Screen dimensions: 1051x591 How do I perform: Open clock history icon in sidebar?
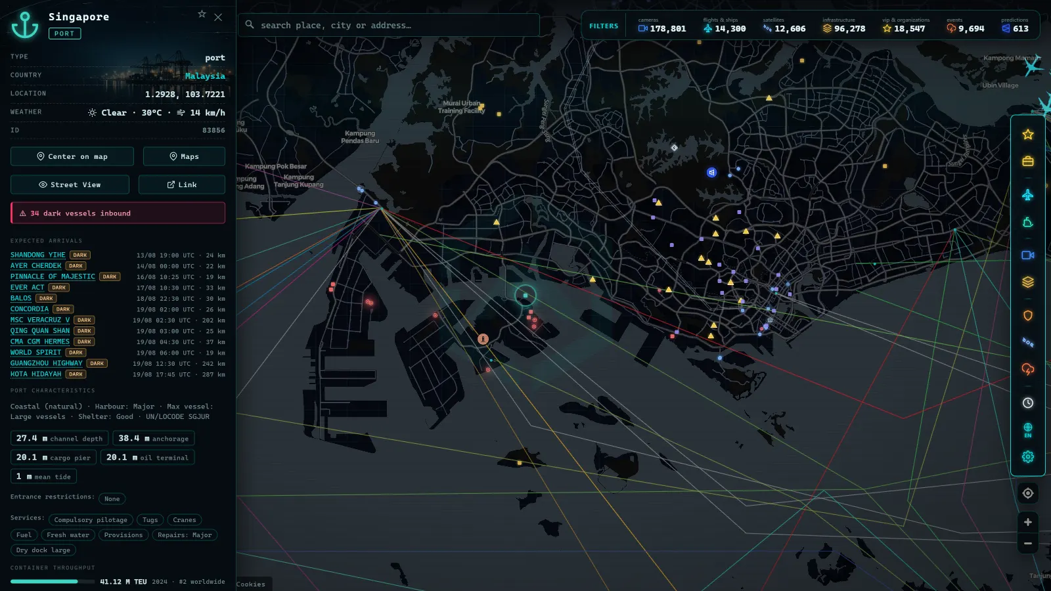1028,403
